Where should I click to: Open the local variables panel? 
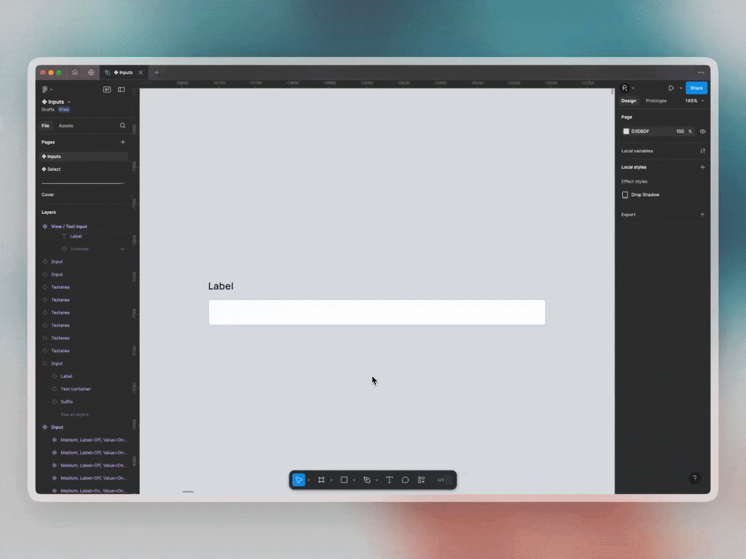tap(703, 151)
